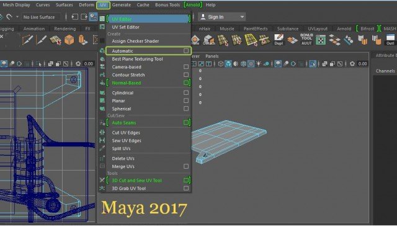This screenshot has width=397, height=227.
Task: Open Contour Stretch option box
Action: (186, 75)
